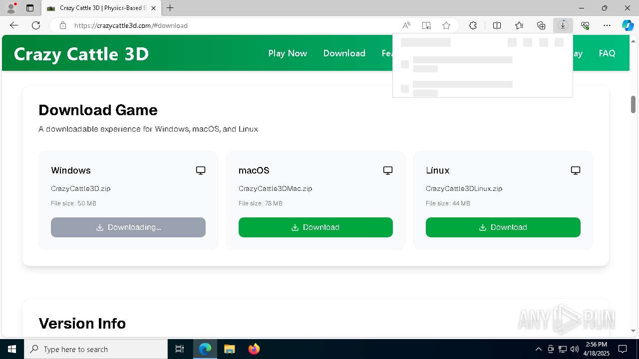The width and height of the screenshot is (639, 359).
Task: Download the Linux version
Action: pos(503,227)
